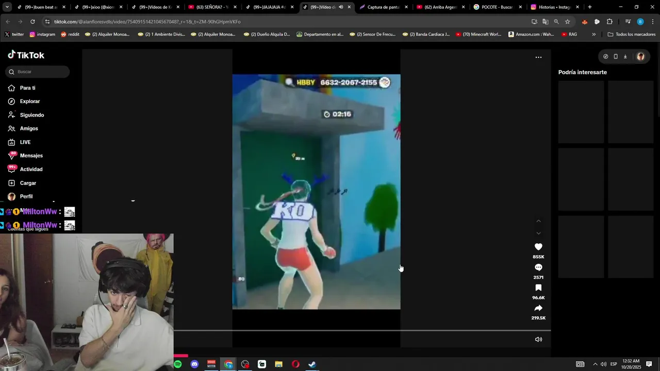Click the install app icon in address bar
Screen dimensions: 660x371
pos(534,22)
